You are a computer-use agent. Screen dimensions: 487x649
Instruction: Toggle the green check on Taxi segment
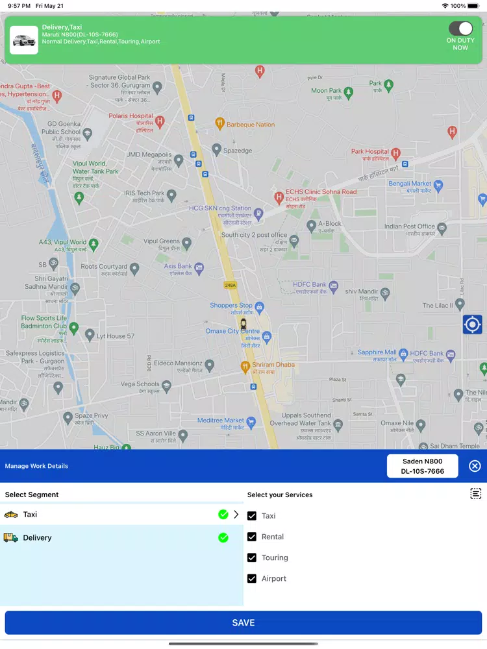point(223,515)
